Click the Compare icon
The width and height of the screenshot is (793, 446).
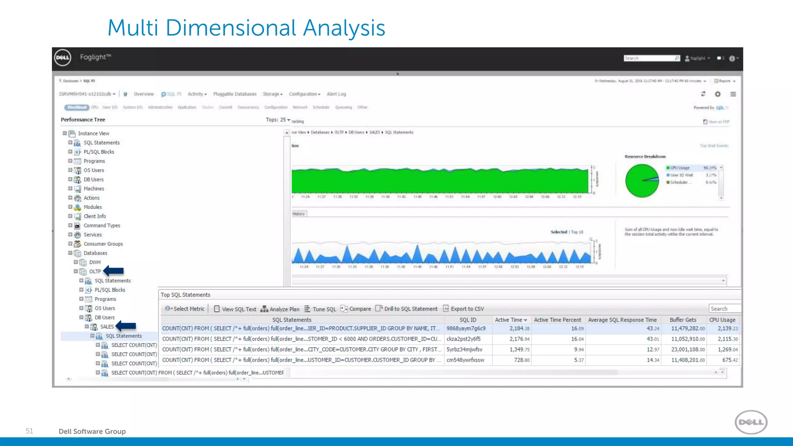coord(344,309)
